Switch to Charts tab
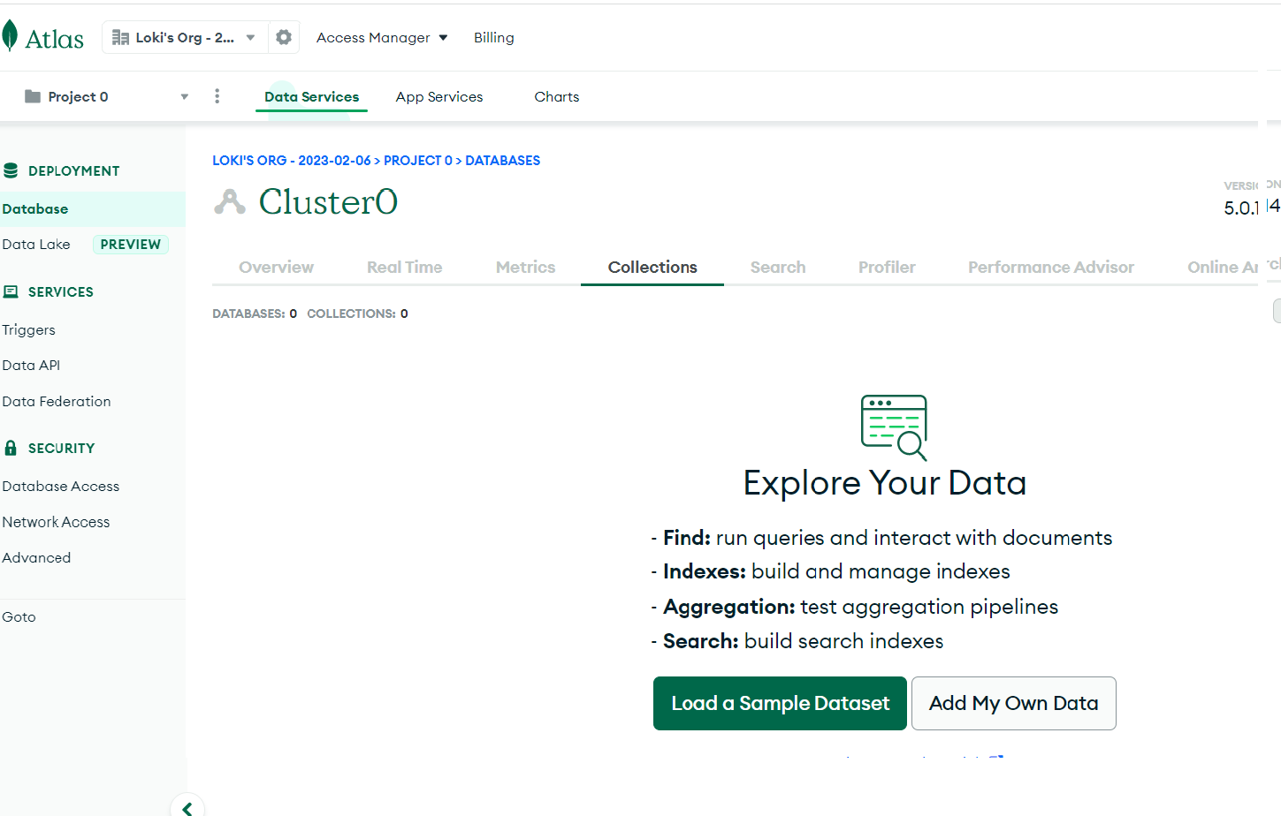Image resolution: width=1281 pixels, height=816 pixels. pos(557,97)
